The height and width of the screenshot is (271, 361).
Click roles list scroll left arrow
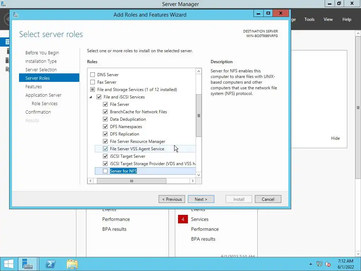point(91,181)
